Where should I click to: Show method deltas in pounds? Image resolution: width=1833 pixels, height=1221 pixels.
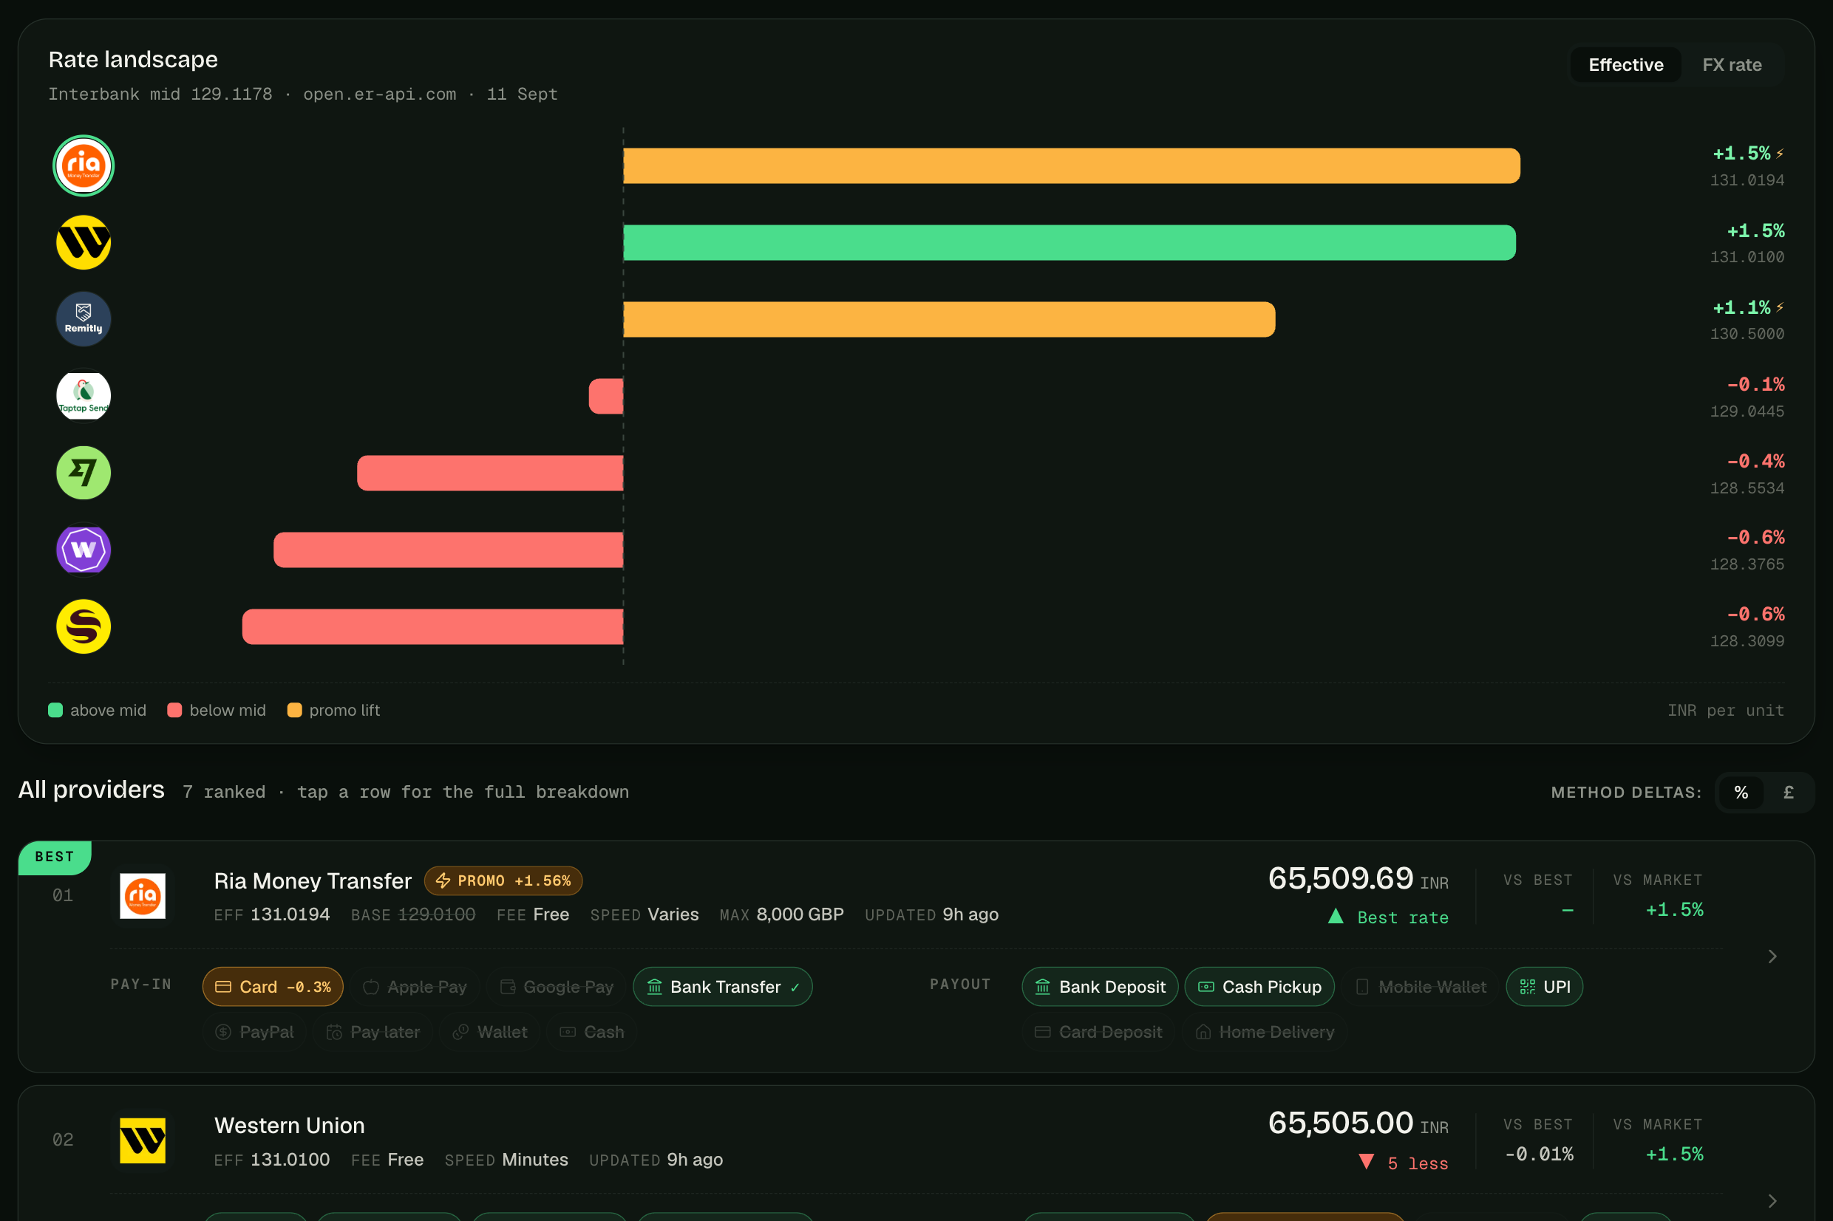[1789, 793]
